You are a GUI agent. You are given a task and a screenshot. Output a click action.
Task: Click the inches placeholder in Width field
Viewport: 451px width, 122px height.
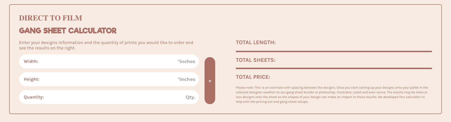point(186,61)
